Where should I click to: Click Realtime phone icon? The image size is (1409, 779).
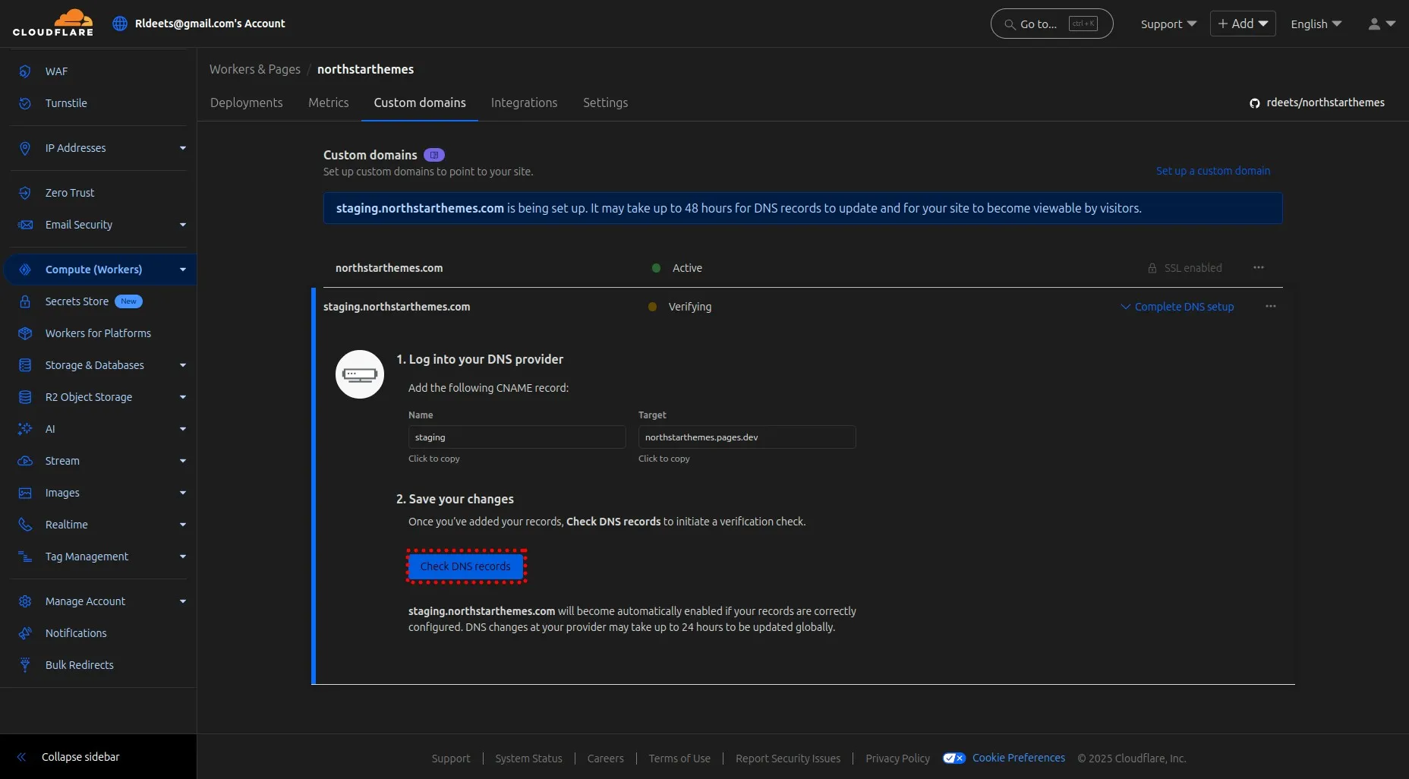click(25, 525)
